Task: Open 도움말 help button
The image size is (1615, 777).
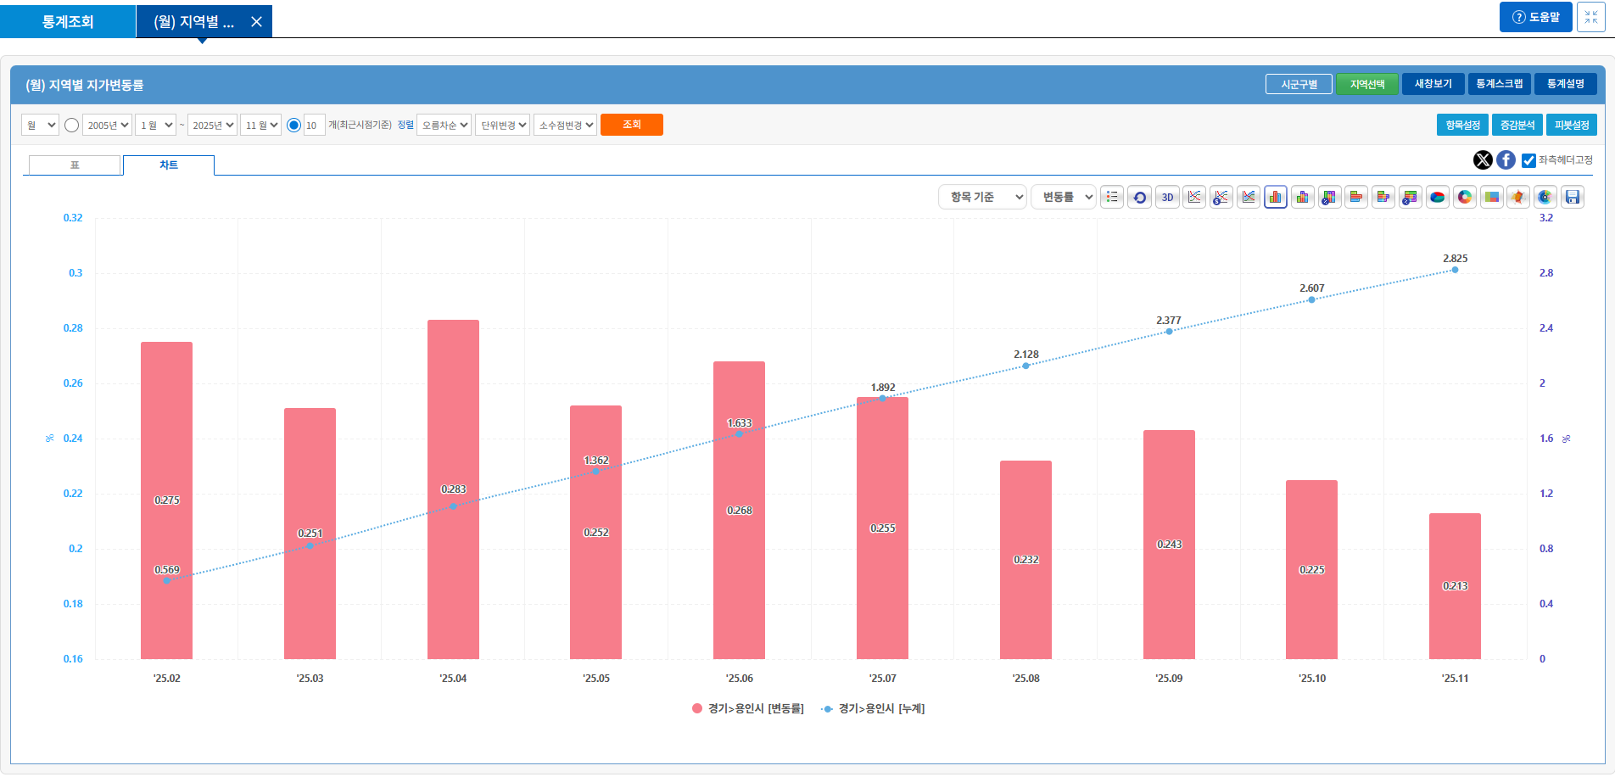Action: pos(1536,17)
